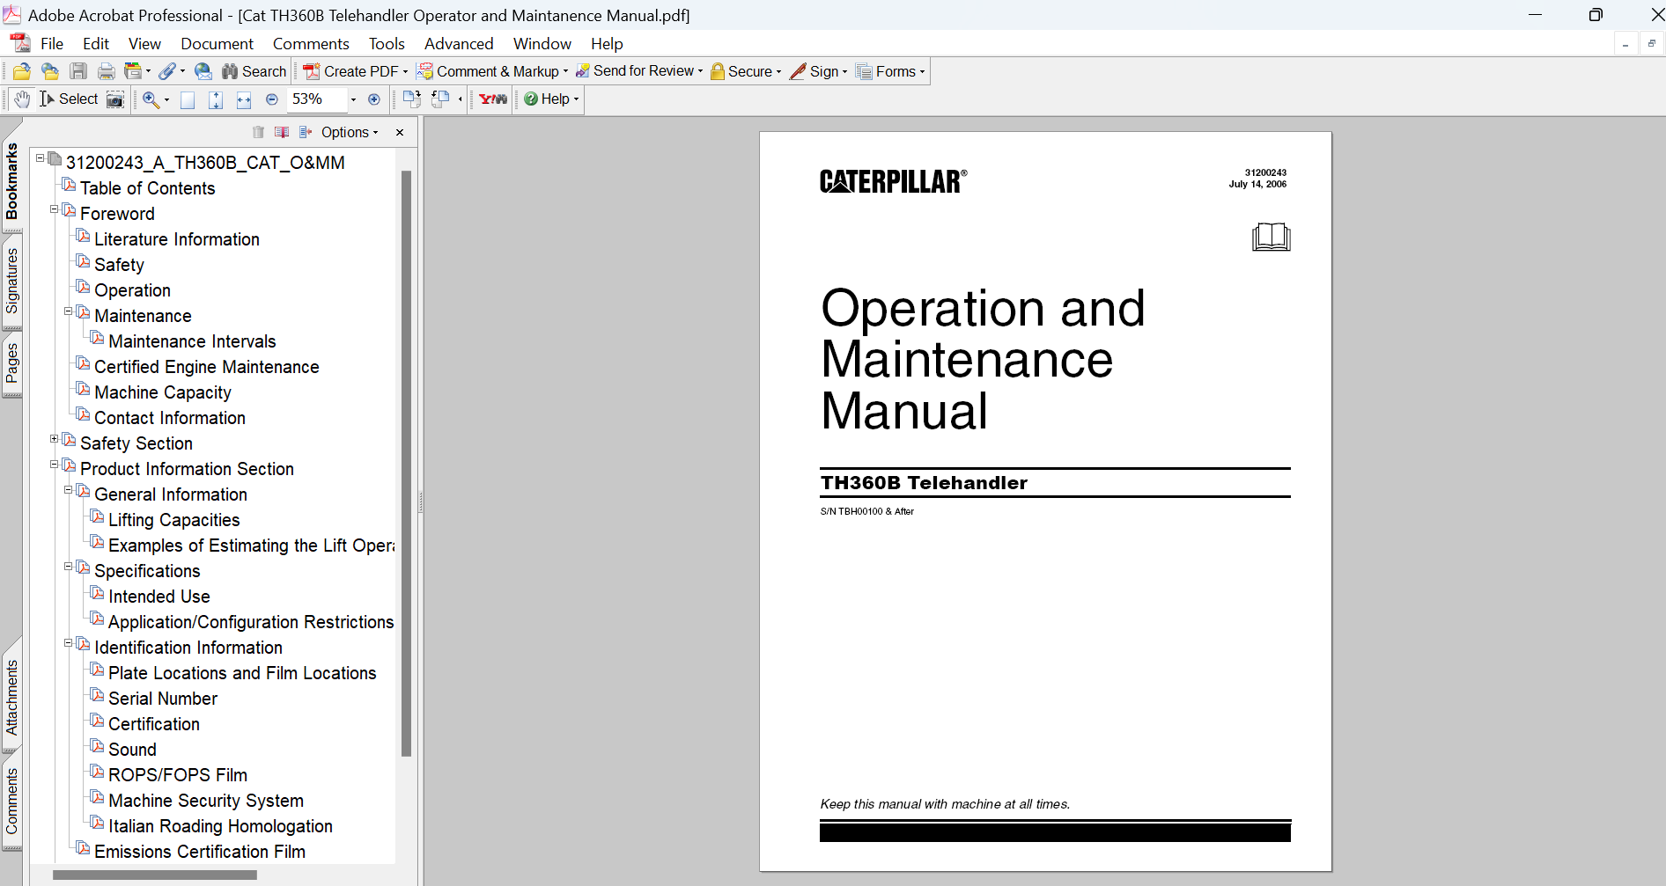The height and width of the screenshot is (886, 1666).
Task: Click the Zoom In plus icon
Action: click(x=374, y=99)
